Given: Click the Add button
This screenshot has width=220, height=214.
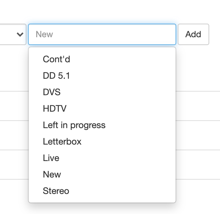Looking at the screenshot, I should [193, 34].
